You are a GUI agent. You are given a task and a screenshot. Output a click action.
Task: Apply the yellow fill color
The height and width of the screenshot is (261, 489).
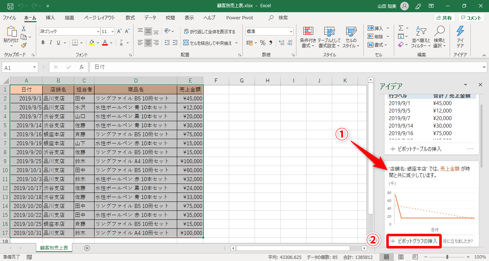point(91,43)
